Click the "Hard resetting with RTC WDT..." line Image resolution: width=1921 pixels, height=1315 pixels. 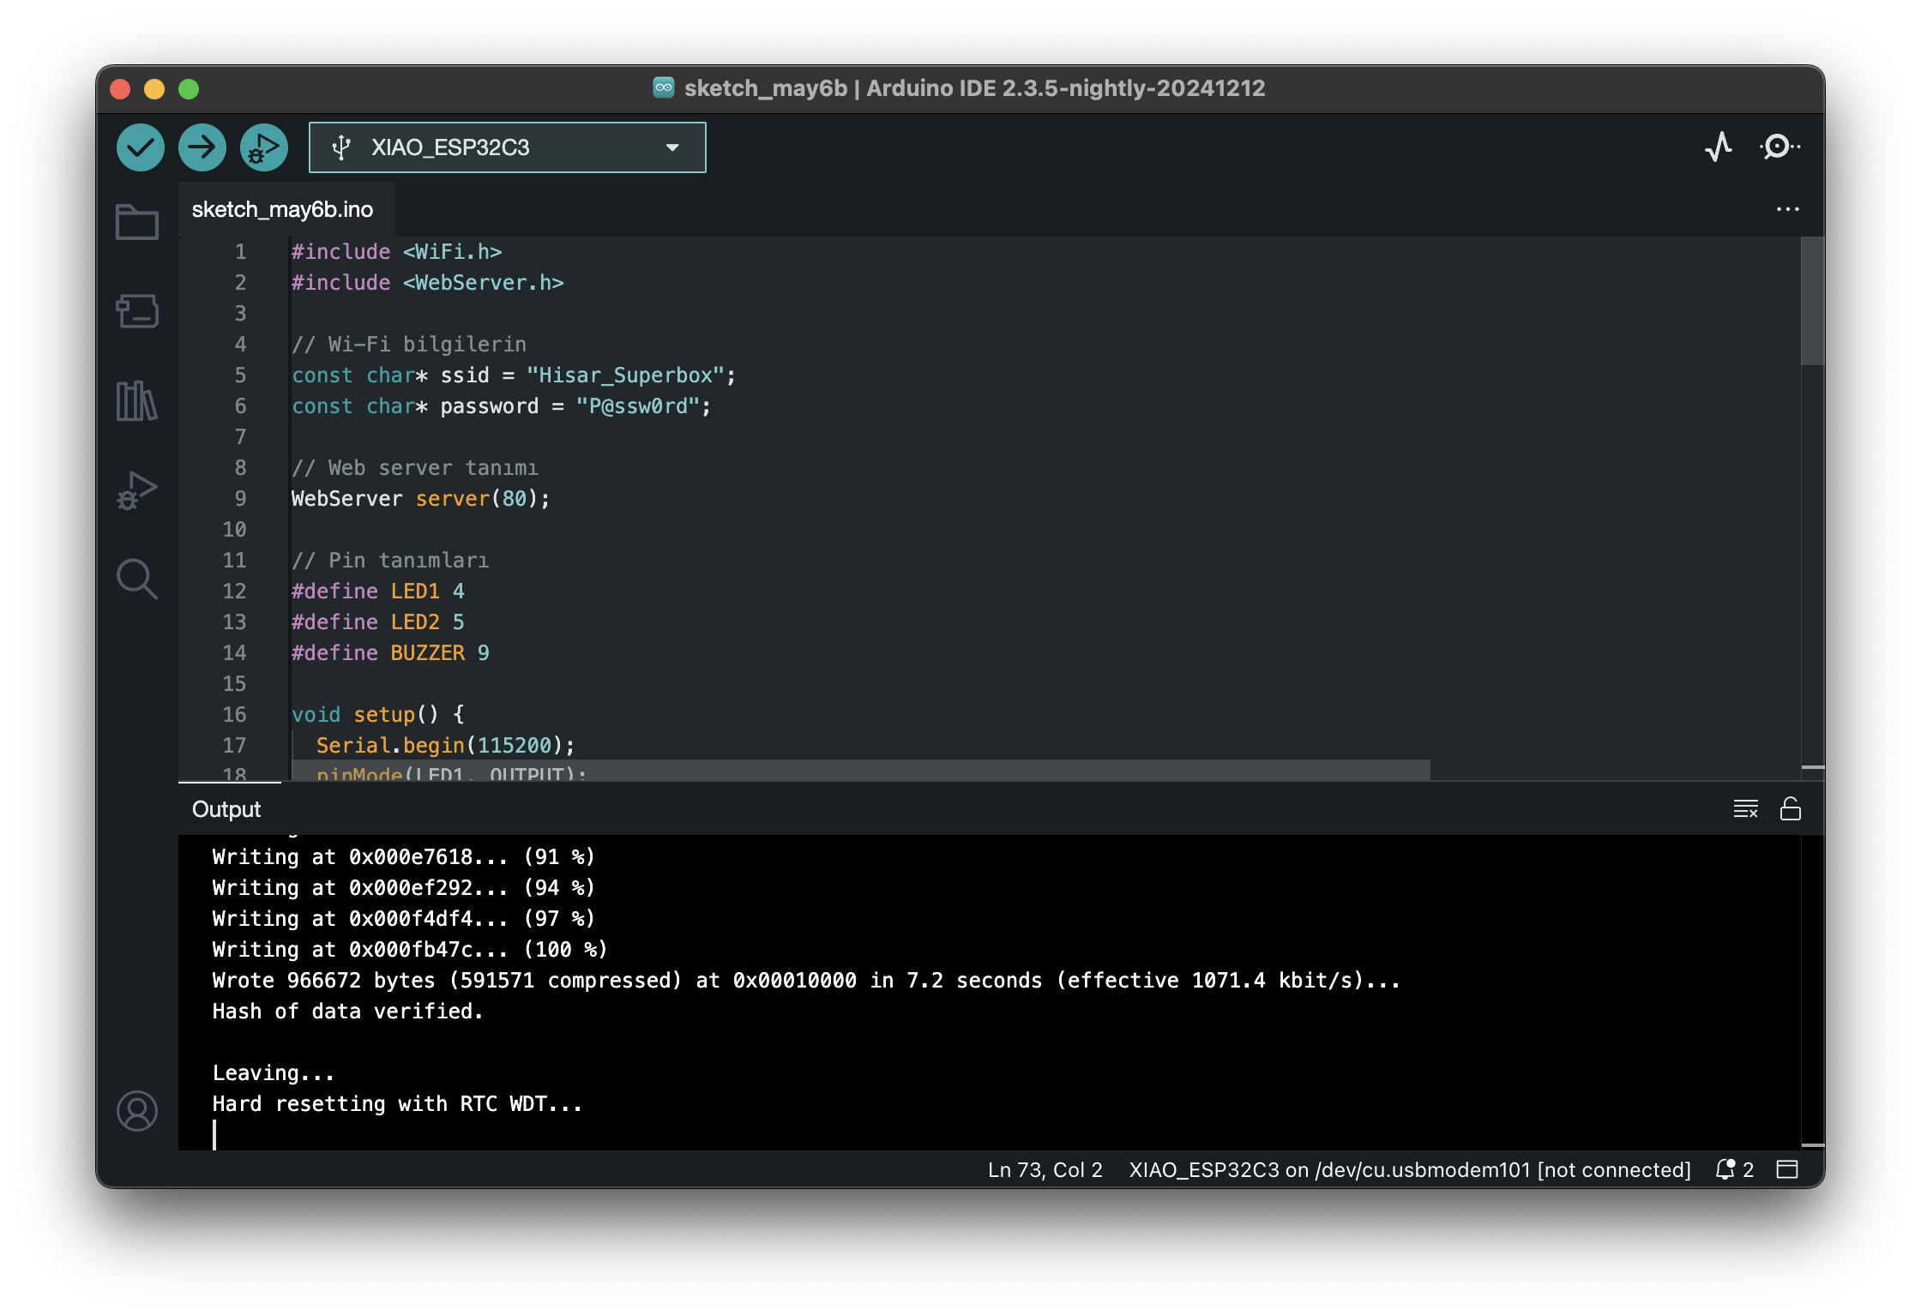pyautogui.click(x=397, y=1104)
